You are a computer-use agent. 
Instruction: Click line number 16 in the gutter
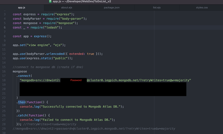(4, 71)
